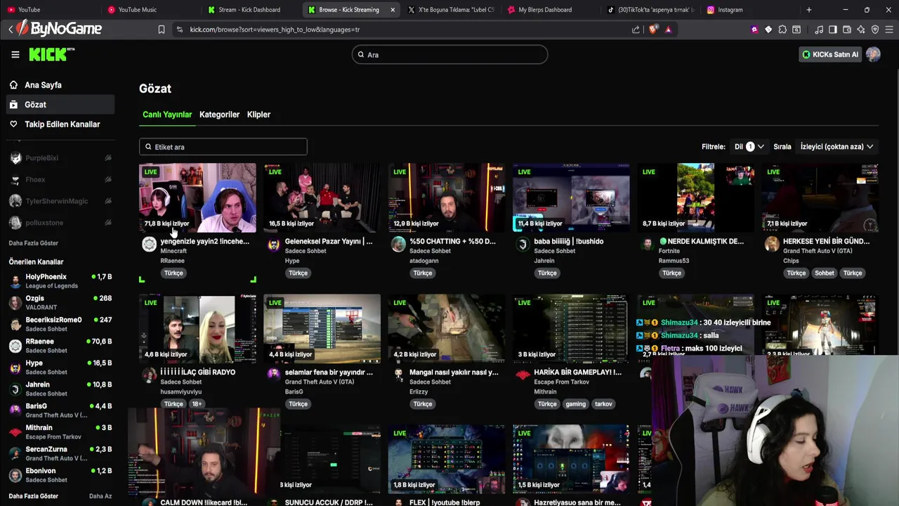This screenshot has height=506, width=899.
Task: Select the Klipler tab
Action: 258,115
